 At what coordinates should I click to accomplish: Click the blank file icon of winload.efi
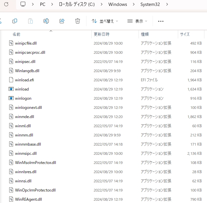(x=11, y=80)
